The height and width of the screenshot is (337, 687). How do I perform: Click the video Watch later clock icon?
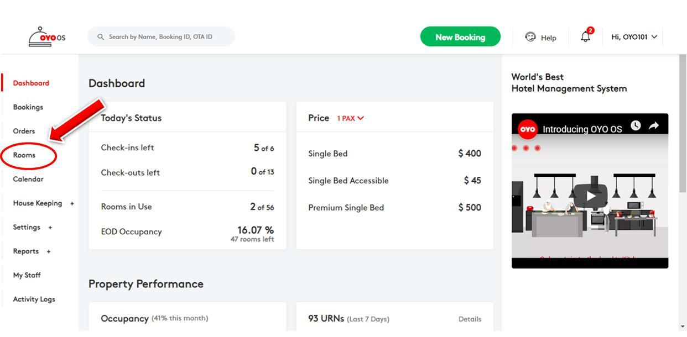(636, 125)
